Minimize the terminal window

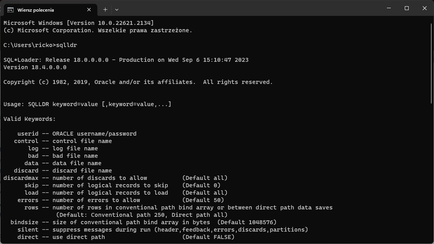[x=389, y=9]
